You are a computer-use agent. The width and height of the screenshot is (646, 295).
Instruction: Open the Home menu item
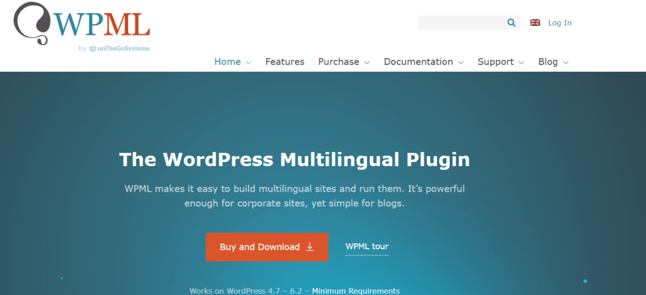click(227, 62)
